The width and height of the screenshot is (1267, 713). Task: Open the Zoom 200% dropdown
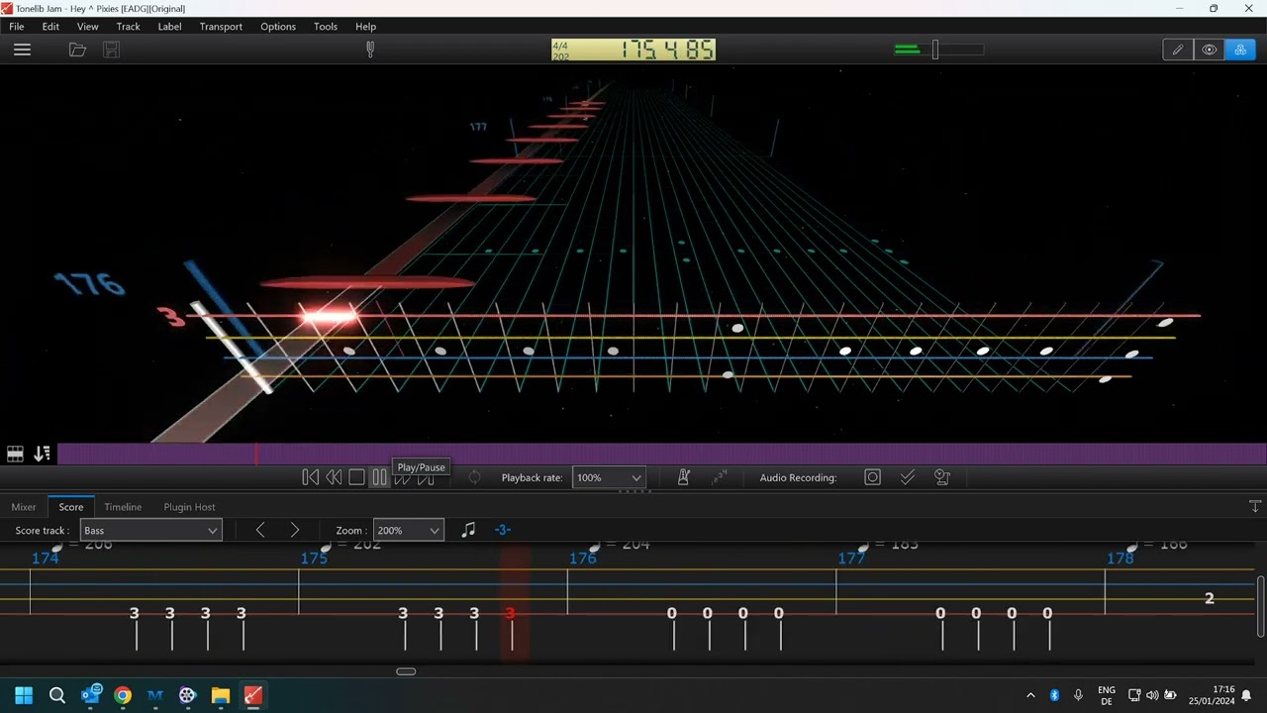(408, 531)
